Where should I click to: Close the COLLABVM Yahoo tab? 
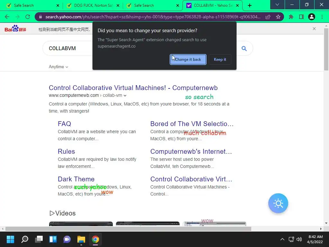pos(237,5)
